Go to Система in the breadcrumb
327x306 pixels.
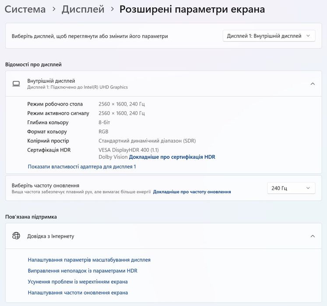[x=25, y=9]
